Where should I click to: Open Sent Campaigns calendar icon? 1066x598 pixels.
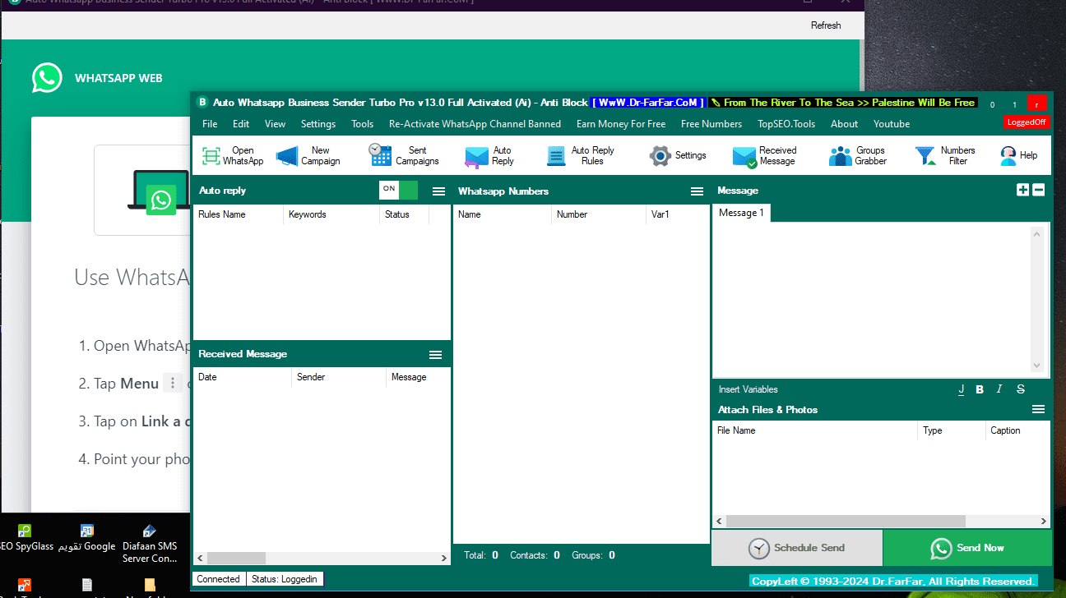click(380, 155)
